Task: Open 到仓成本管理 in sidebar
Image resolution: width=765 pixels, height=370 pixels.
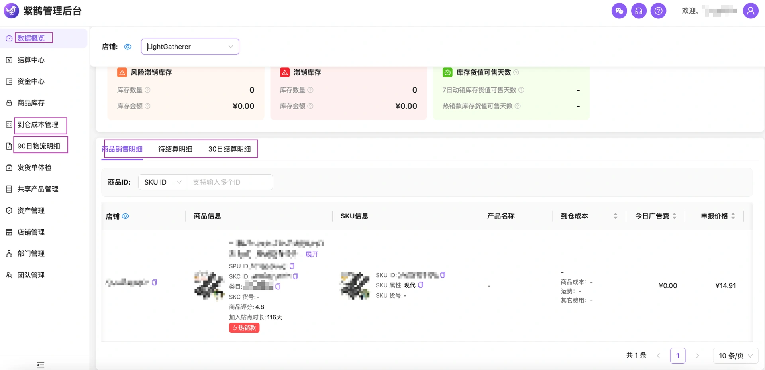Action: point(44,124)
